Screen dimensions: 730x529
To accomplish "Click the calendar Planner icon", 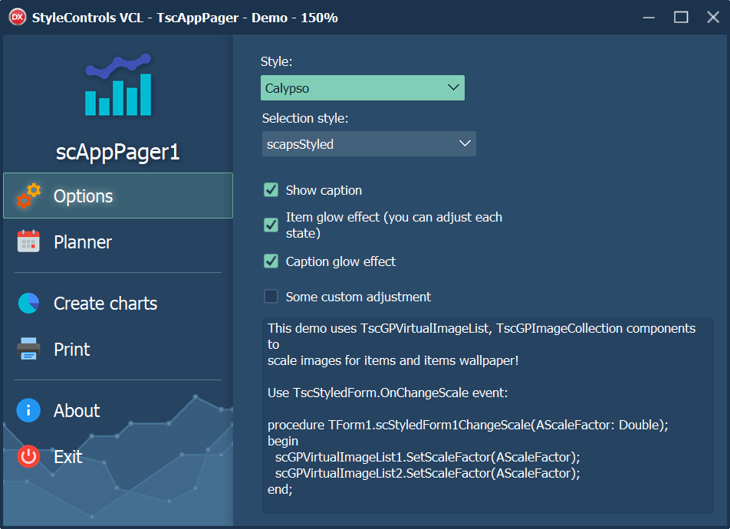I will pos(28,242).
